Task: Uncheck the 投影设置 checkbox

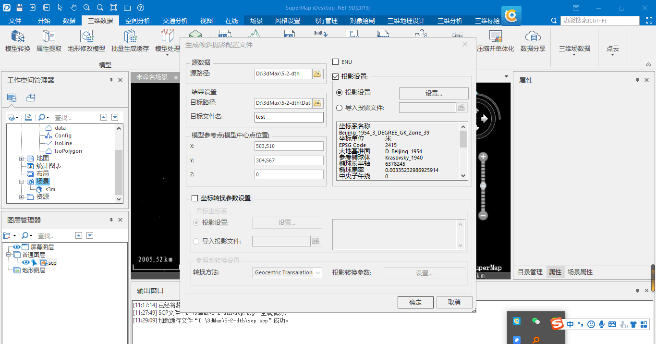Action: coord(336,76)
